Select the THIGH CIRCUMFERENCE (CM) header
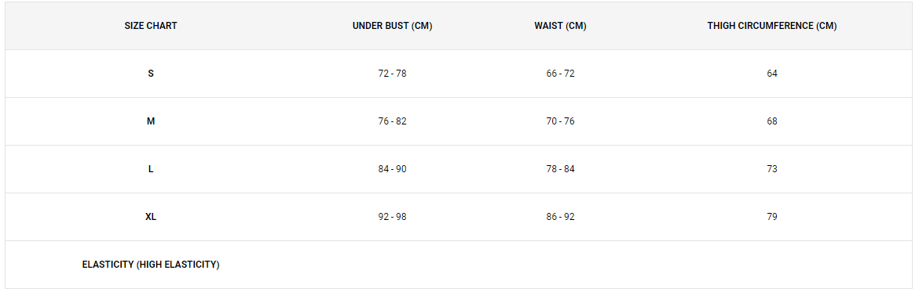This screenshot has width=919, height=292. coord(772,26)
